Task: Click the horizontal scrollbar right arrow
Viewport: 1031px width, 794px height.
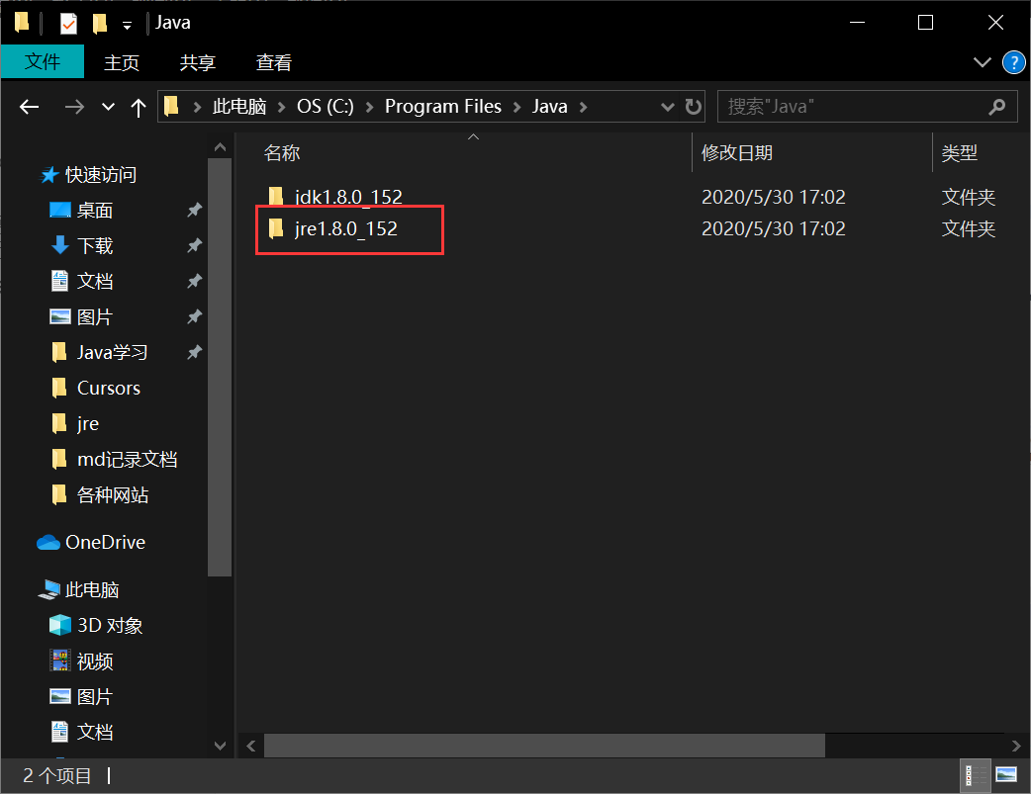Action: 1016,746
